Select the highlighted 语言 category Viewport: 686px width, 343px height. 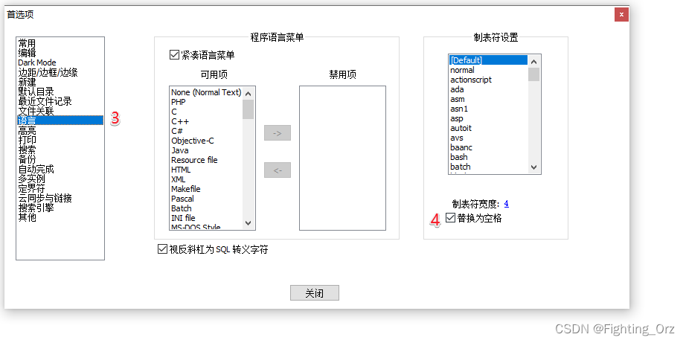click(x=60, y=121)
